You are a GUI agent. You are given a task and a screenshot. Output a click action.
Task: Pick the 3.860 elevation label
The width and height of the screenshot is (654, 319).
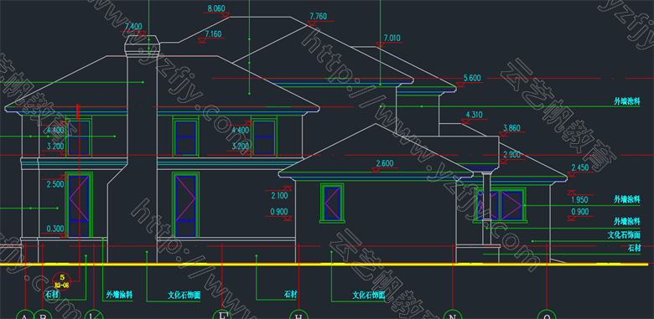511,128
